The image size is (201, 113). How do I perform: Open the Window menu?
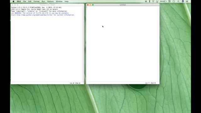pyautogui.click(x=59, y=1)
